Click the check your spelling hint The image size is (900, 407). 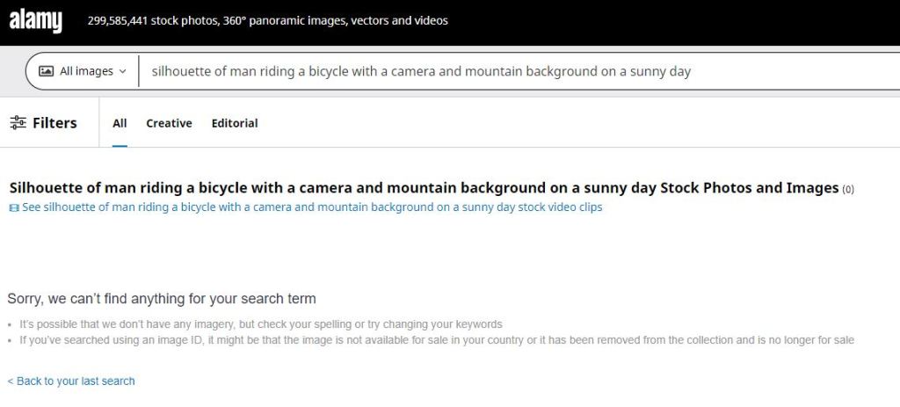[x=261, y=324]
